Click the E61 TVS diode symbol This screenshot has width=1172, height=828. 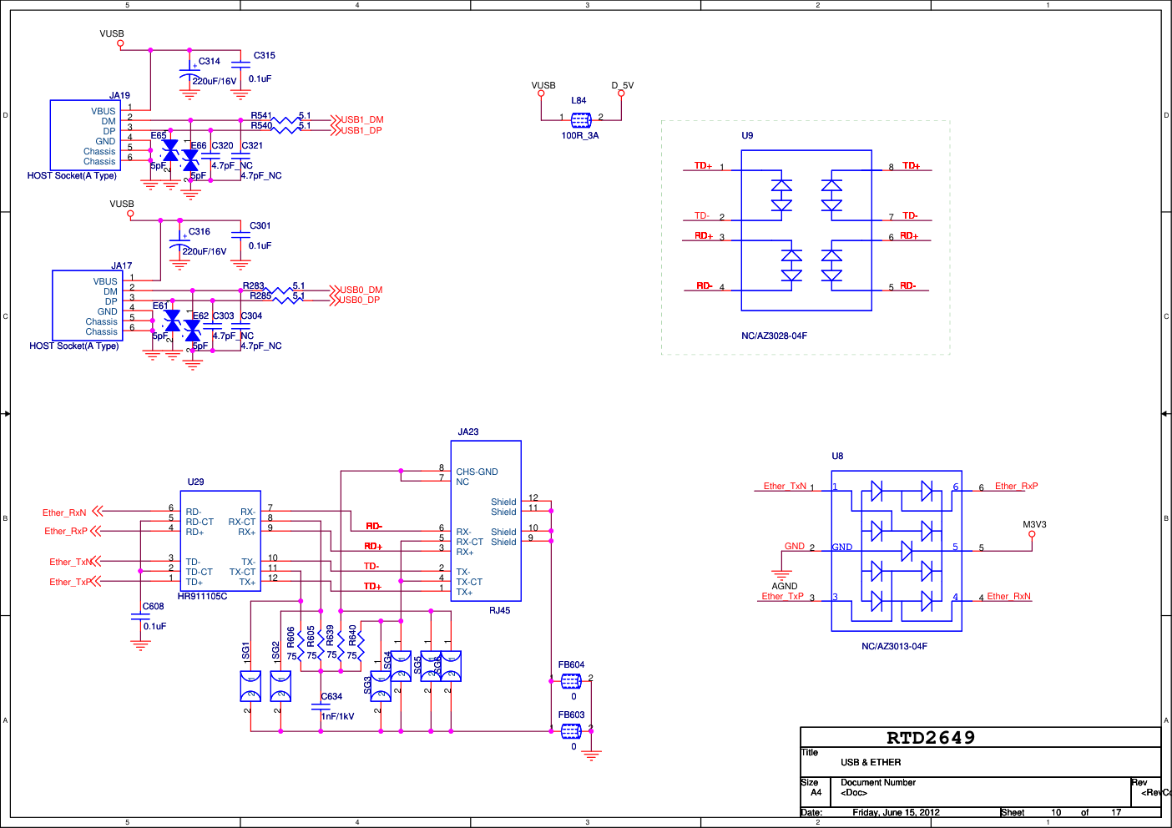tap(172, 321)
